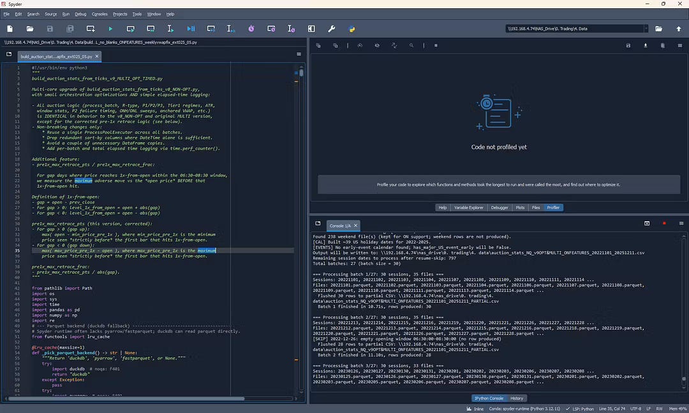Switch to the Variable Explorer tab
The image size is (689, 413).
(468, 208)
